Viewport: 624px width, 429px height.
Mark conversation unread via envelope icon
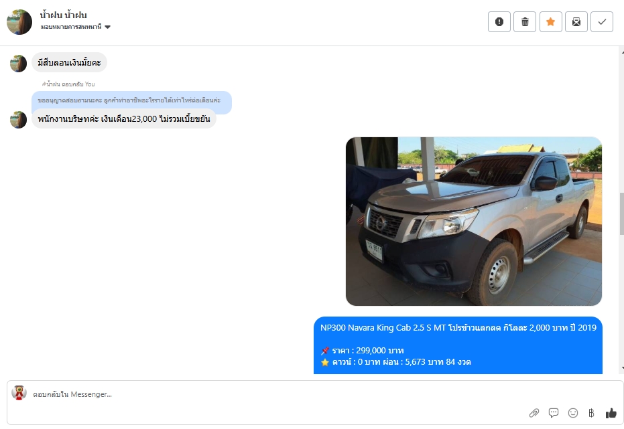(x=576, y=22)
